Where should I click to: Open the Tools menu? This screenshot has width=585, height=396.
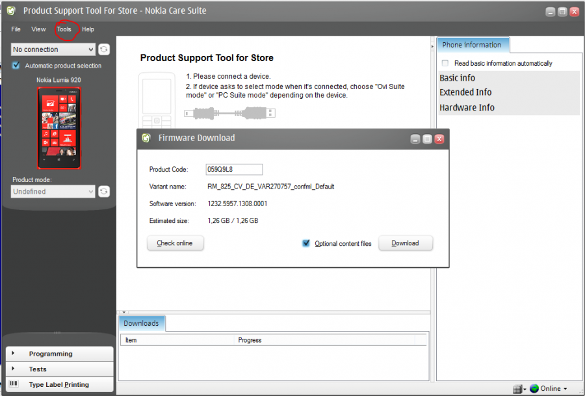(64, 29)
